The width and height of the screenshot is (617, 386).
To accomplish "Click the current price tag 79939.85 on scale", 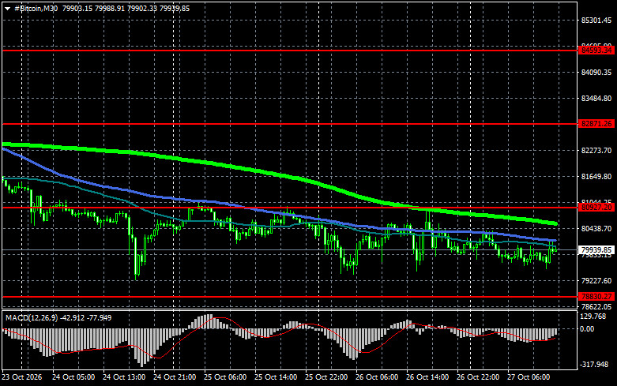I will click(596, 250).
